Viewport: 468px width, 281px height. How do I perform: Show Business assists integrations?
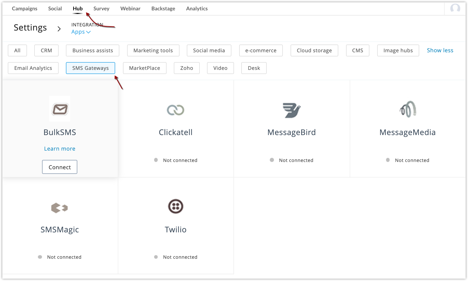point(93,50)
